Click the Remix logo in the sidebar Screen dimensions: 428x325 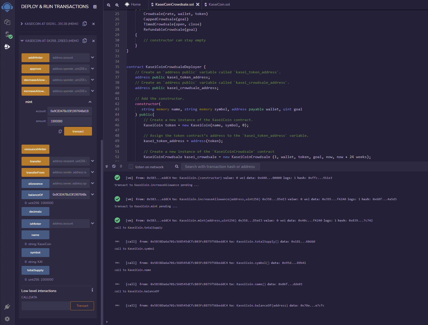pyautogui.click(x=7, y=7)
